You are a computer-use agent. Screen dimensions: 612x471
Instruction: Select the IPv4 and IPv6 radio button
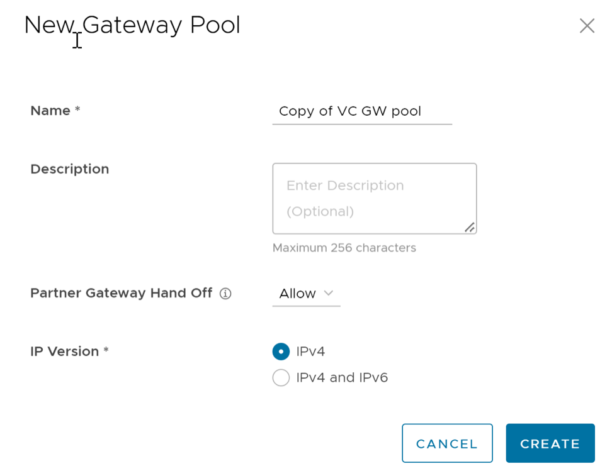click(281, 377)
